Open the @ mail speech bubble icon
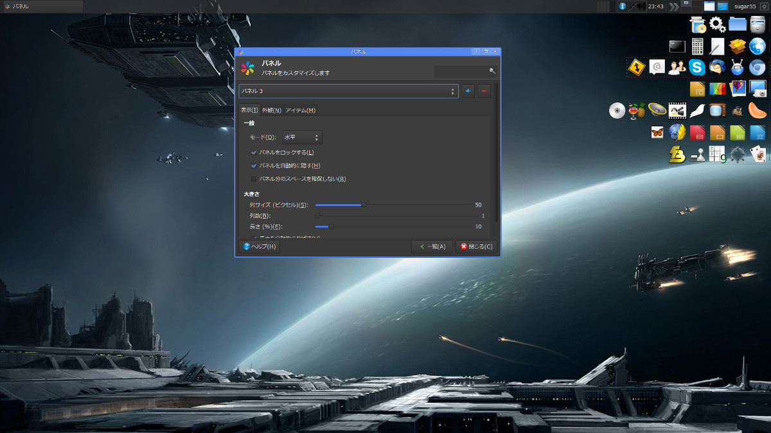The width and height of the screenshot is (771, 433). pos(657,67)
